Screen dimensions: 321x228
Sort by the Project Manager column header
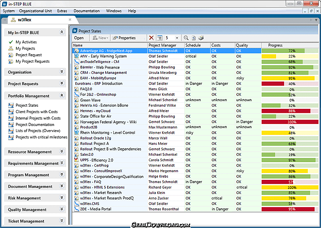[166, 45]
